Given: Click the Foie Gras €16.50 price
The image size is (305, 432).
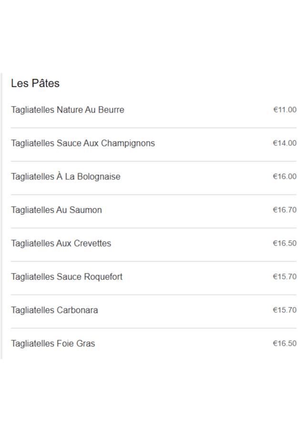Looking at the screenshot, I should click(x=285, y=343).
